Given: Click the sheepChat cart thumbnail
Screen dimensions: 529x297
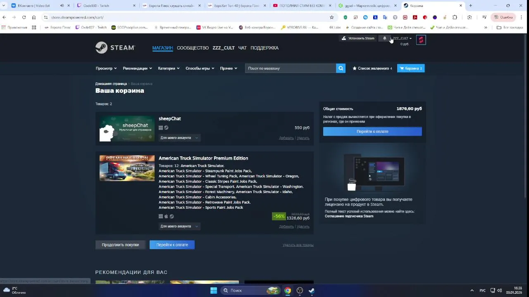Looking at the screenshot, I should [127, 129].
